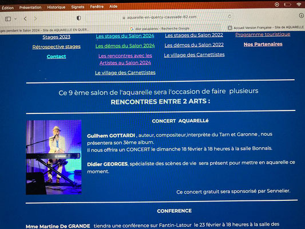
Task: Open the Historique menu
Action: pyautogui.click(x=56, y=7)
